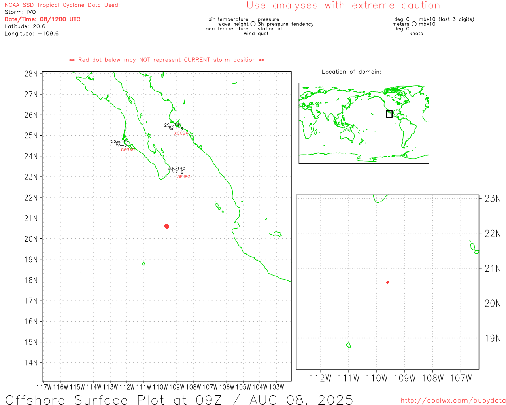Click '3h pressure tendency' legend label

coord(286,24)
